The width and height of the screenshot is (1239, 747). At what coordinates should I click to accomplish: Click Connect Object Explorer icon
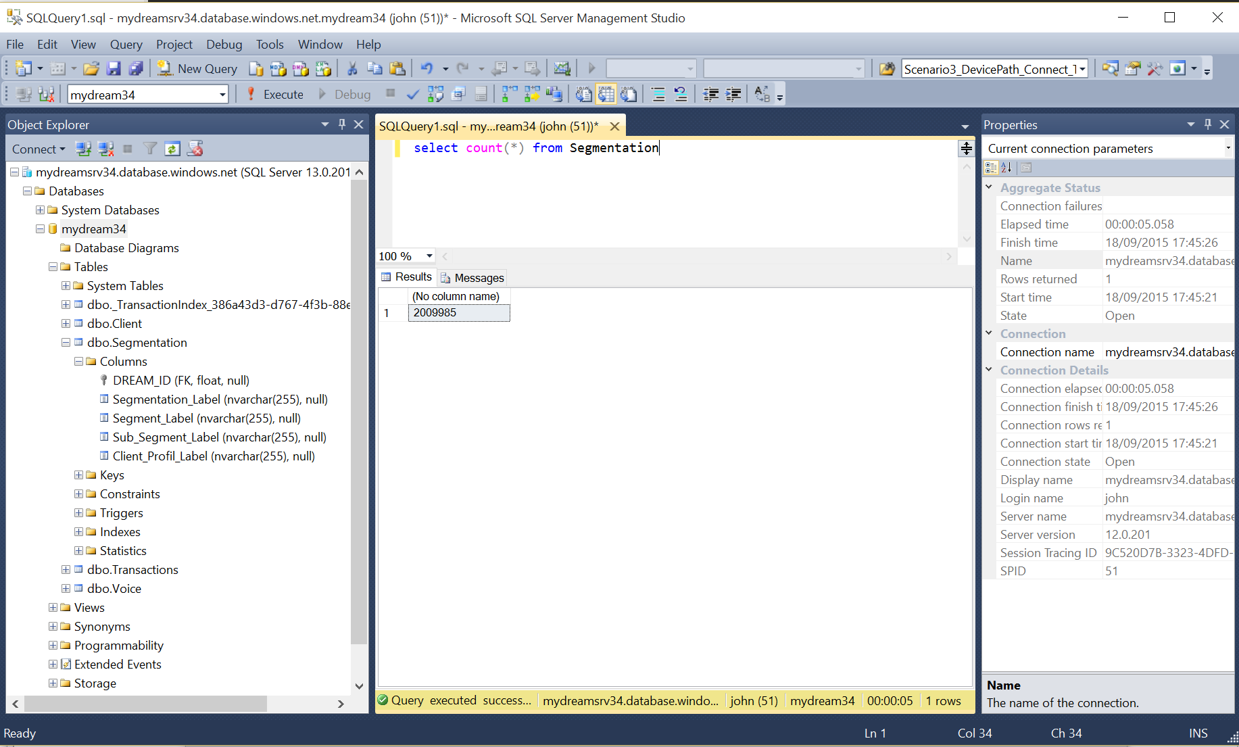coord(83,149)
